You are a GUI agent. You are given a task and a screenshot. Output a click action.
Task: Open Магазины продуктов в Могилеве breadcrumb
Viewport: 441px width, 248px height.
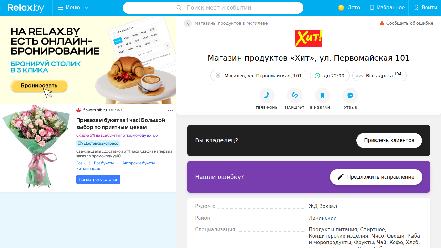tap(231, 23)
